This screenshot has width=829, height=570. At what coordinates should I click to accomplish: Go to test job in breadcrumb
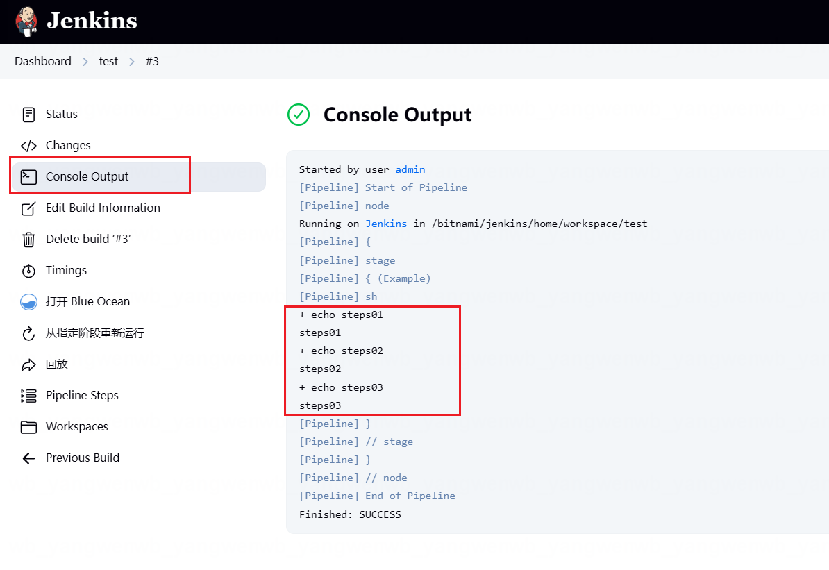pos(108,61)
